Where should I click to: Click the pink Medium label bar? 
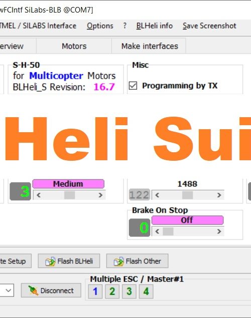point(68,184)
